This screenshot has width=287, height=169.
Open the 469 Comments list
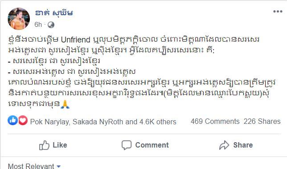click(x=215, y=121)
